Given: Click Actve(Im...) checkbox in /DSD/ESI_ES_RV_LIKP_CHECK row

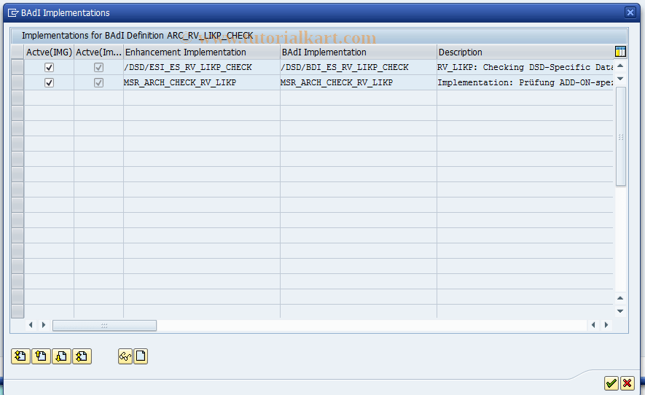Looking at the screenshot, I should [98, 68].
